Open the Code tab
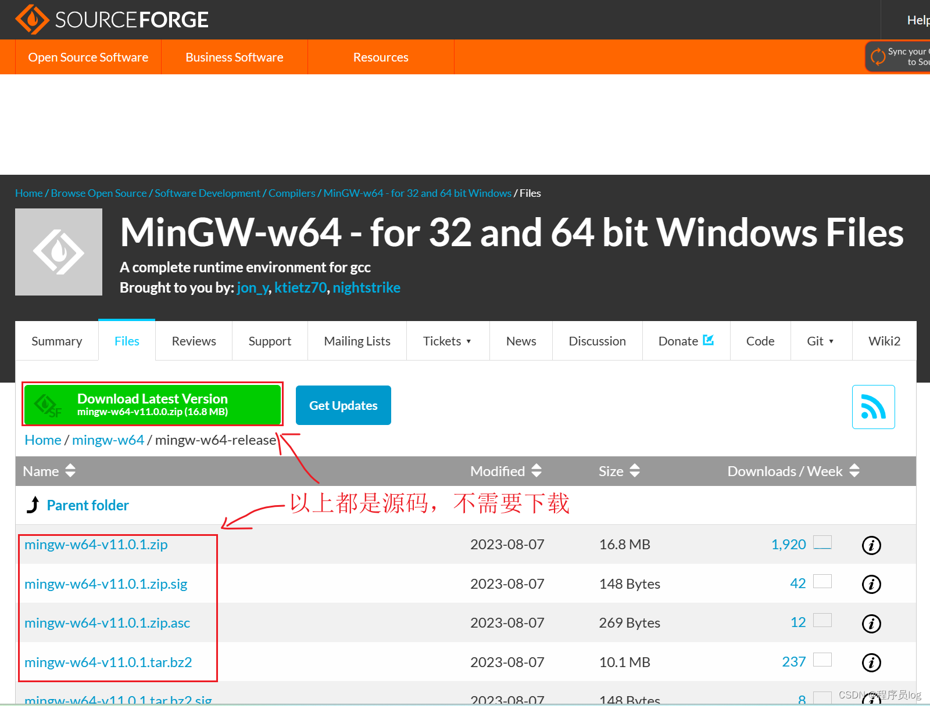Viewport: 930px width, 706px height. point(760,341)
